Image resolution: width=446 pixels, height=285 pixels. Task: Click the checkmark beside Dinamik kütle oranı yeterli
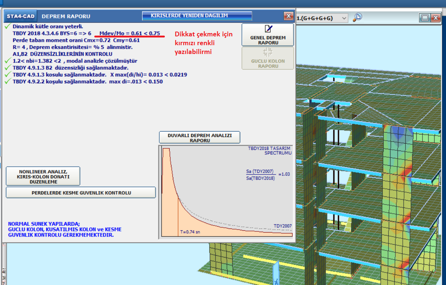pos(8,26)
